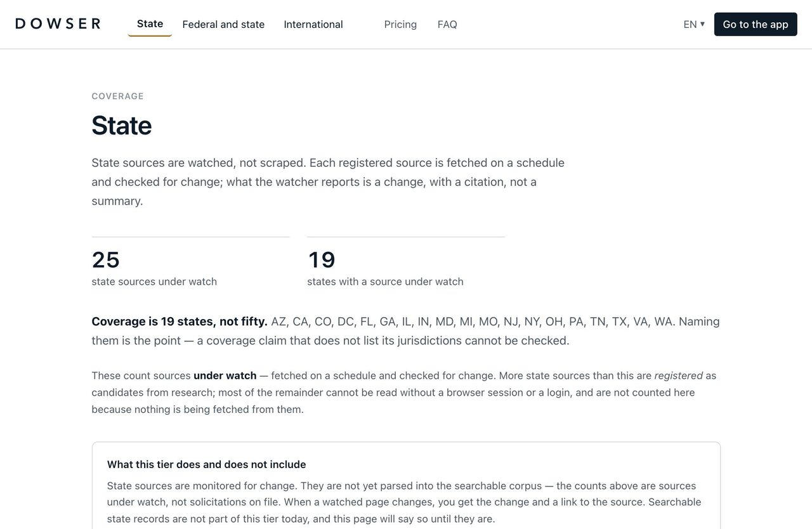Click the number 19 statistic

(322, 259)
